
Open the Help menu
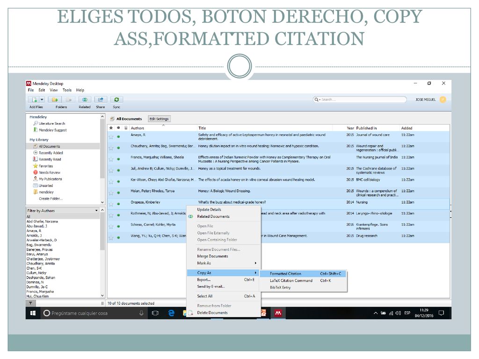click(x=80, y=90)
